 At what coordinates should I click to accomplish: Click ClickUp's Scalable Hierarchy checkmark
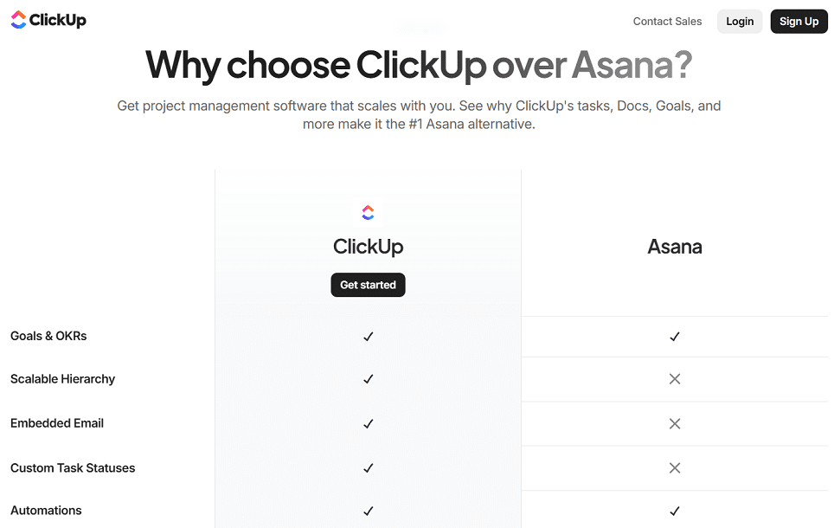coord(368,379)
